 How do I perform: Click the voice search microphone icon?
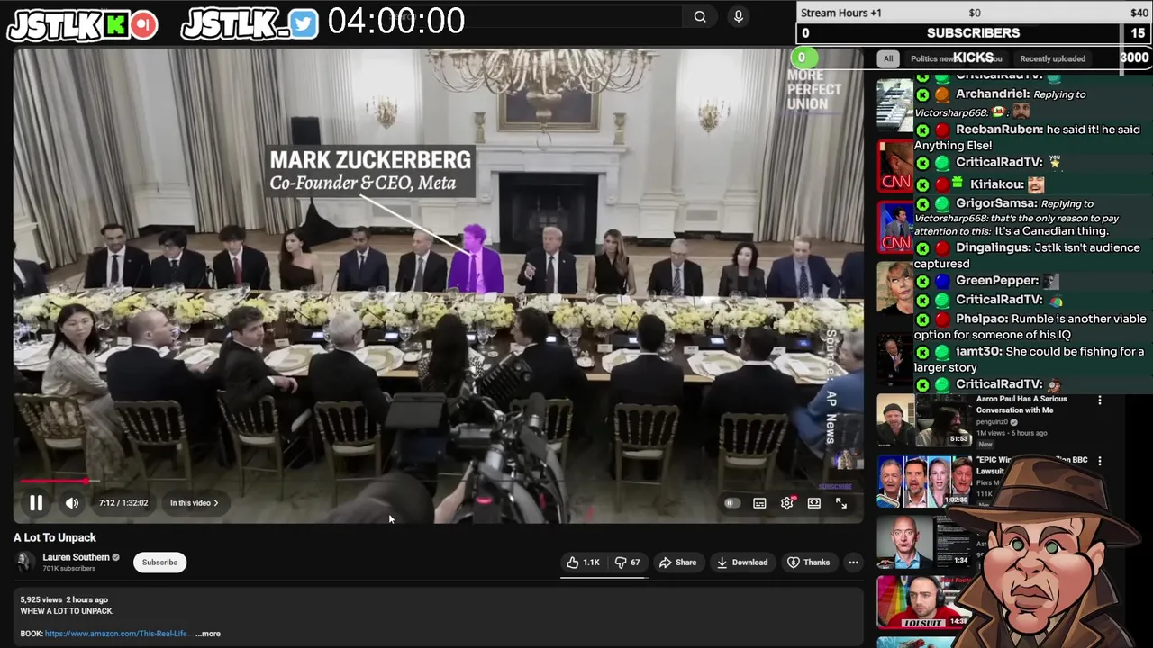pyautogui.click(x=739, y=16)
